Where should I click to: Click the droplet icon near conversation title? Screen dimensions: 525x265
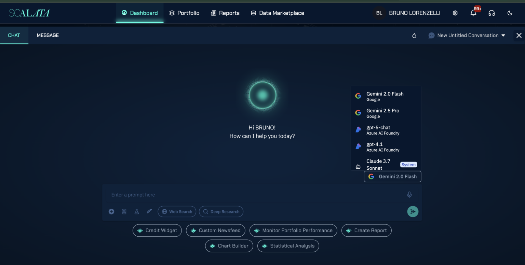[414, 36]
